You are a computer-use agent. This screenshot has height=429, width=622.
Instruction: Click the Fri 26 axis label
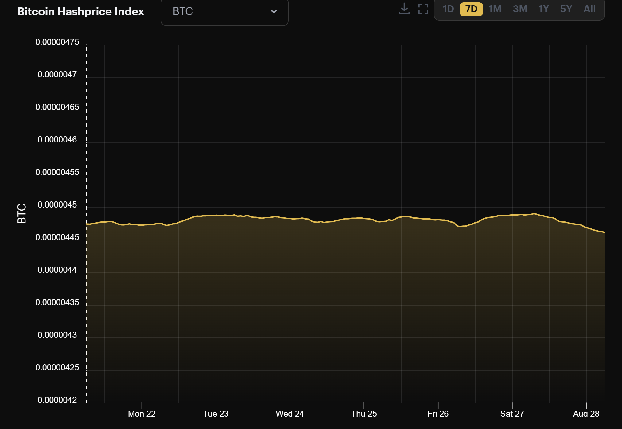click(x=438, y=414)
